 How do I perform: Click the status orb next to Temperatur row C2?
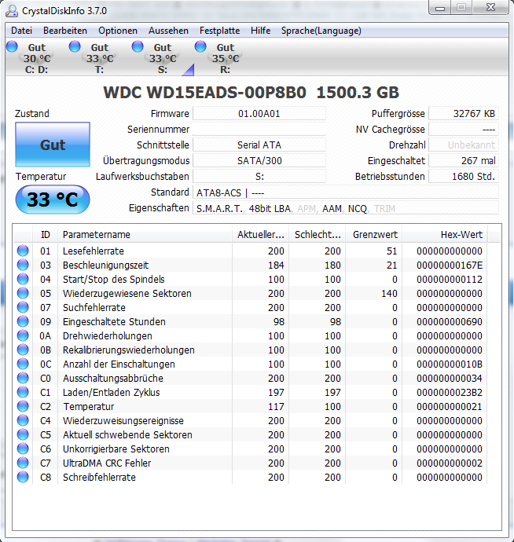click(x=23, y=406)
